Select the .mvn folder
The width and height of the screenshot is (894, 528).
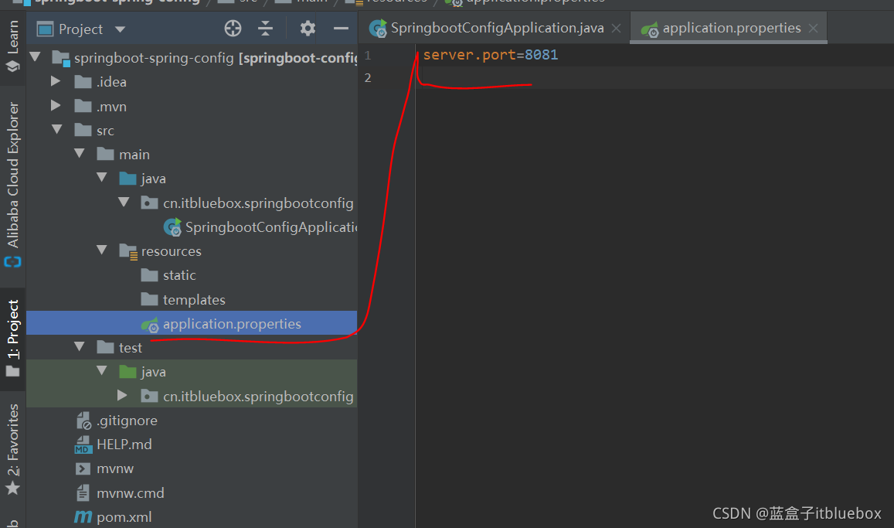112,107
